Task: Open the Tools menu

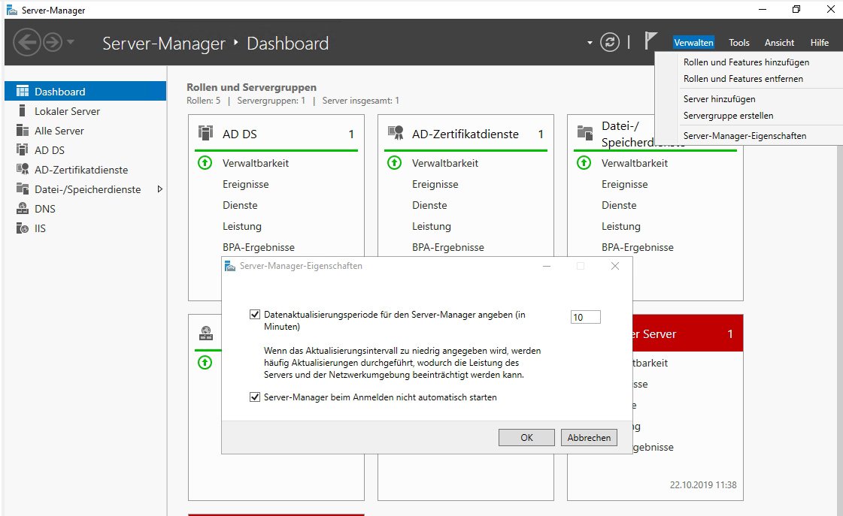Action: click(738, 42)
